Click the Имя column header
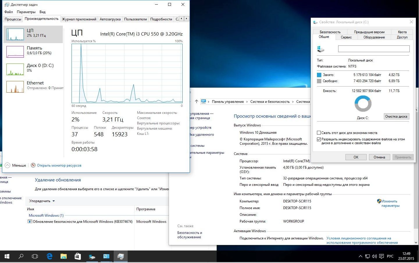The image size is (419, 263). pyautogui.click(x=31, y=209)
